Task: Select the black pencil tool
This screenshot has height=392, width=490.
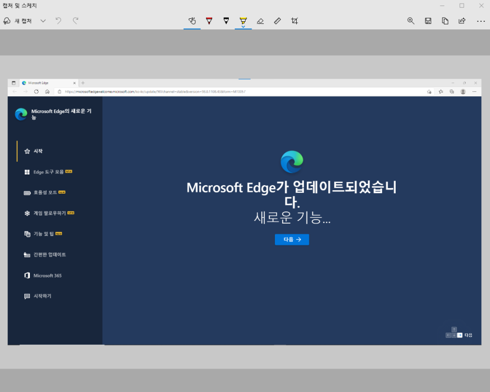Action: click(226, 21)
